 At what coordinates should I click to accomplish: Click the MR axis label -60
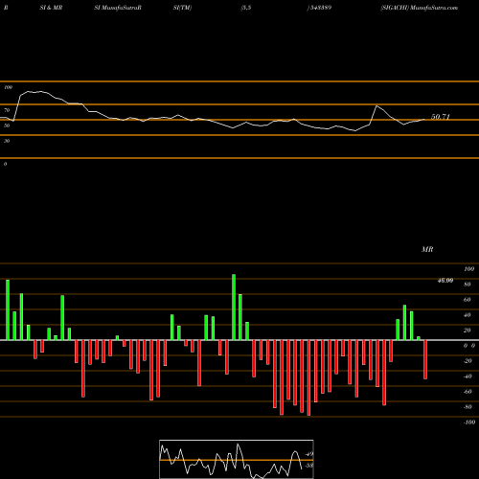click(468, 392)
